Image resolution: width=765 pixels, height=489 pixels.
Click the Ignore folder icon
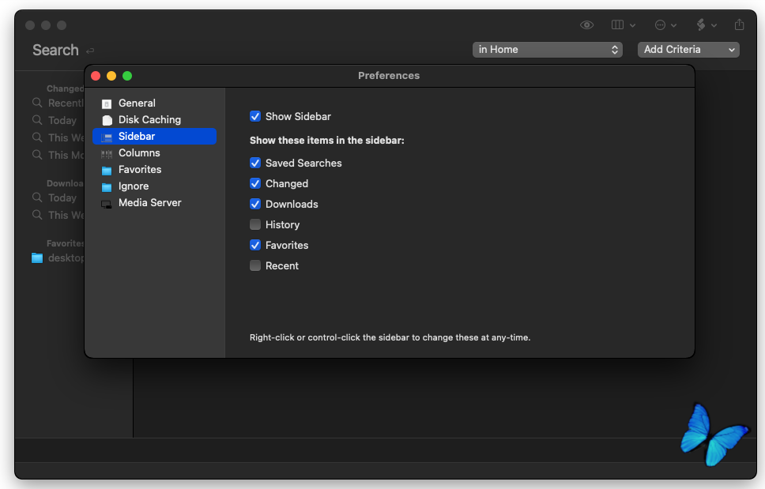(107, 186)
